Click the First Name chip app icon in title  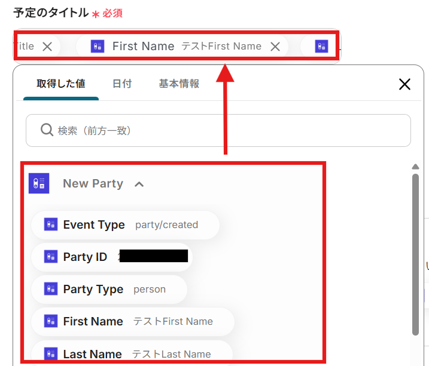98,47
